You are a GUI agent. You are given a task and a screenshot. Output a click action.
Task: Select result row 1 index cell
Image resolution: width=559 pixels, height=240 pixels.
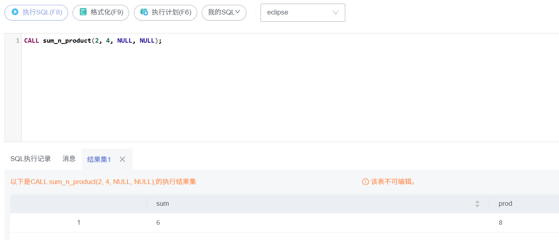tap(79, 223)
